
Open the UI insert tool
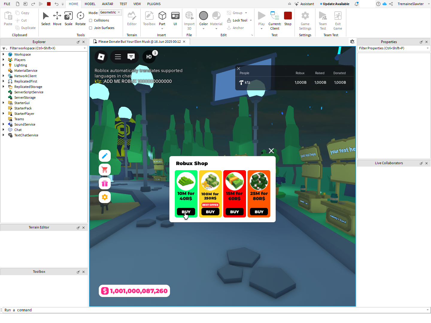tap(175, 19)
